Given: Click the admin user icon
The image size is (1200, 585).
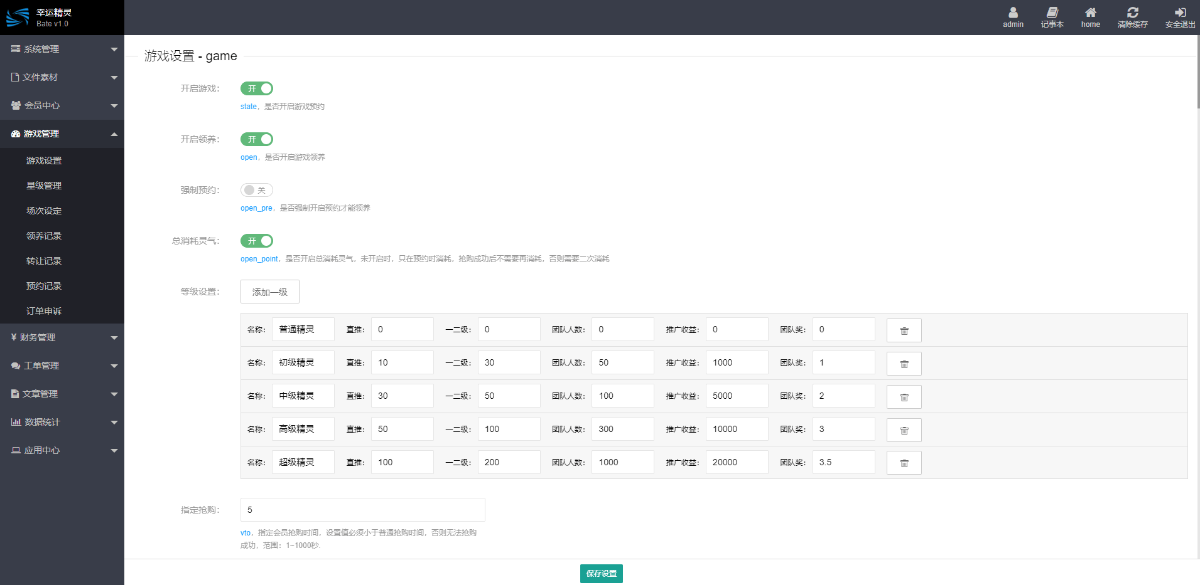Looking at the screenshot, I should pyautogui.click(x=1013, y=13).
